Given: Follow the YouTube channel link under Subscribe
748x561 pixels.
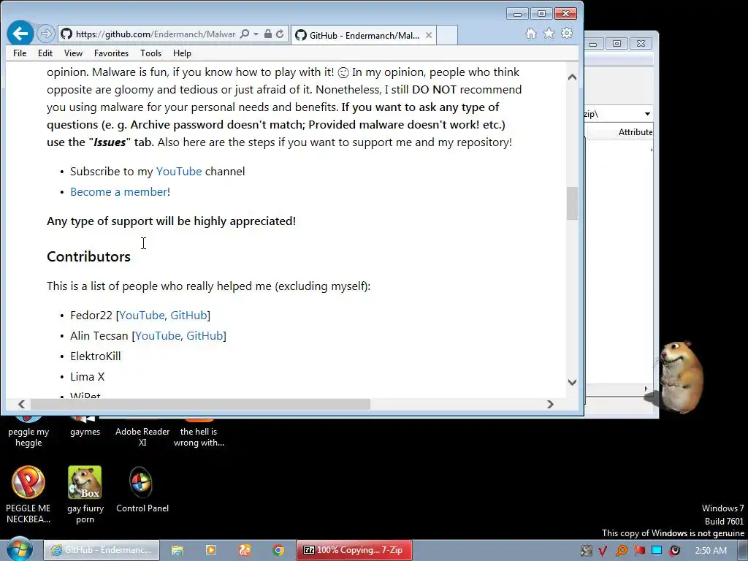Looking at the screenshot, I should pos(179,171).
